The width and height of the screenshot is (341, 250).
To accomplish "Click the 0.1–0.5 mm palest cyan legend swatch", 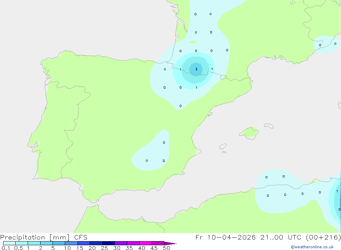I will tap(9, 243).
